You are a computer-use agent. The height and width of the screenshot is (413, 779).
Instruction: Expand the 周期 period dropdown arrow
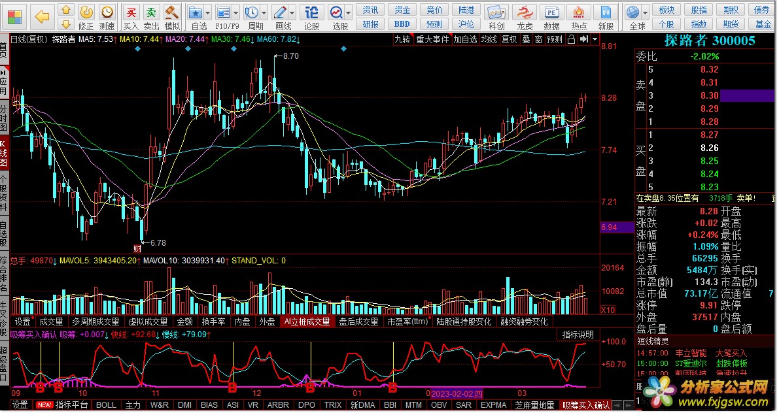[x=264, y=12]
